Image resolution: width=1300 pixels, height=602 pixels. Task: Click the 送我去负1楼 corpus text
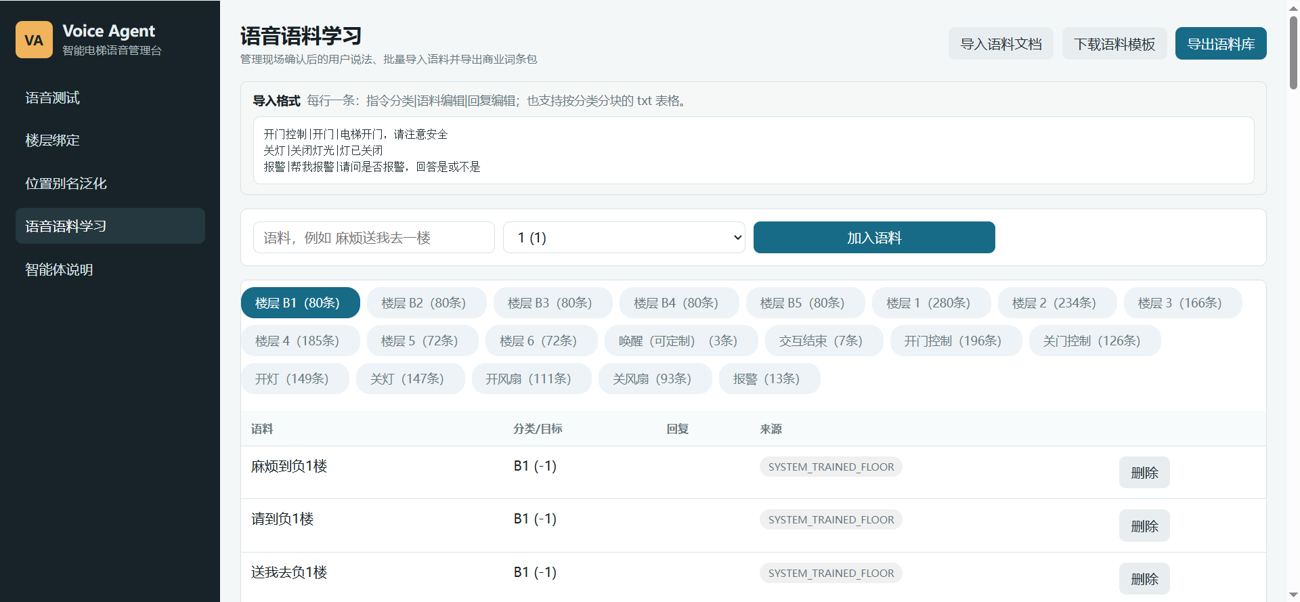[289, 572]
